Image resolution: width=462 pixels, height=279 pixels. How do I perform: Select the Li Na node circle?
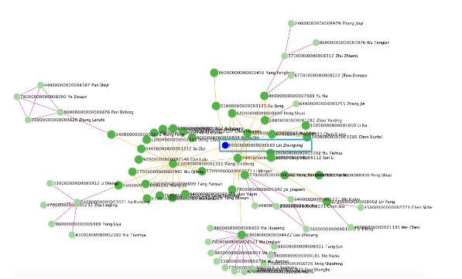point(306,126)
